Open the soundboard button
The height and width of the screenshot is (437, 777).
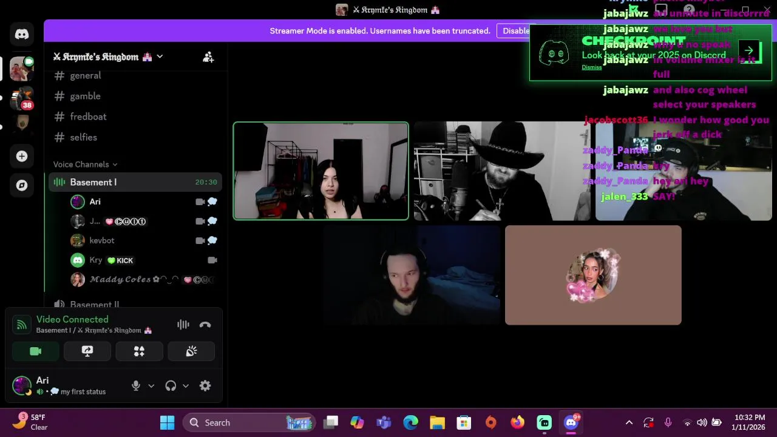(191, 351)
